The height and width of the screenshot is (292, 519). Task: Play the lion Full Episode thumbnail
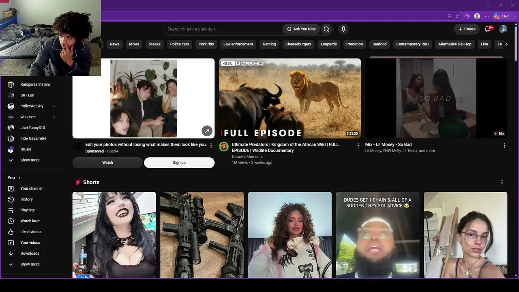click(290, 99)
